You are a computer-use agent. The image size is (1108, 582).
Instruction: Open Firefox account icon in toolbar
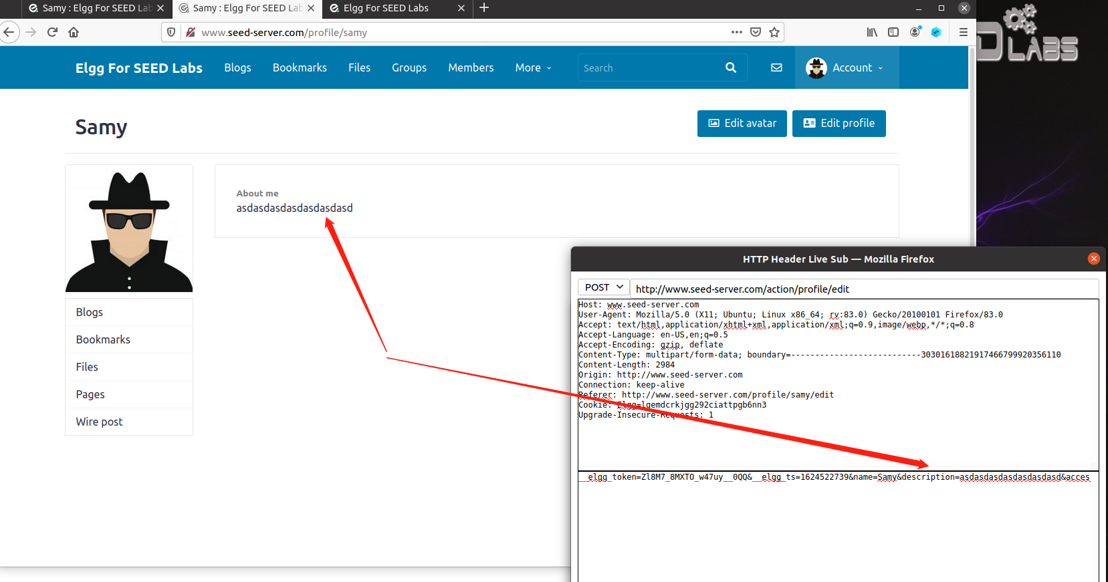tap(915, 32)
